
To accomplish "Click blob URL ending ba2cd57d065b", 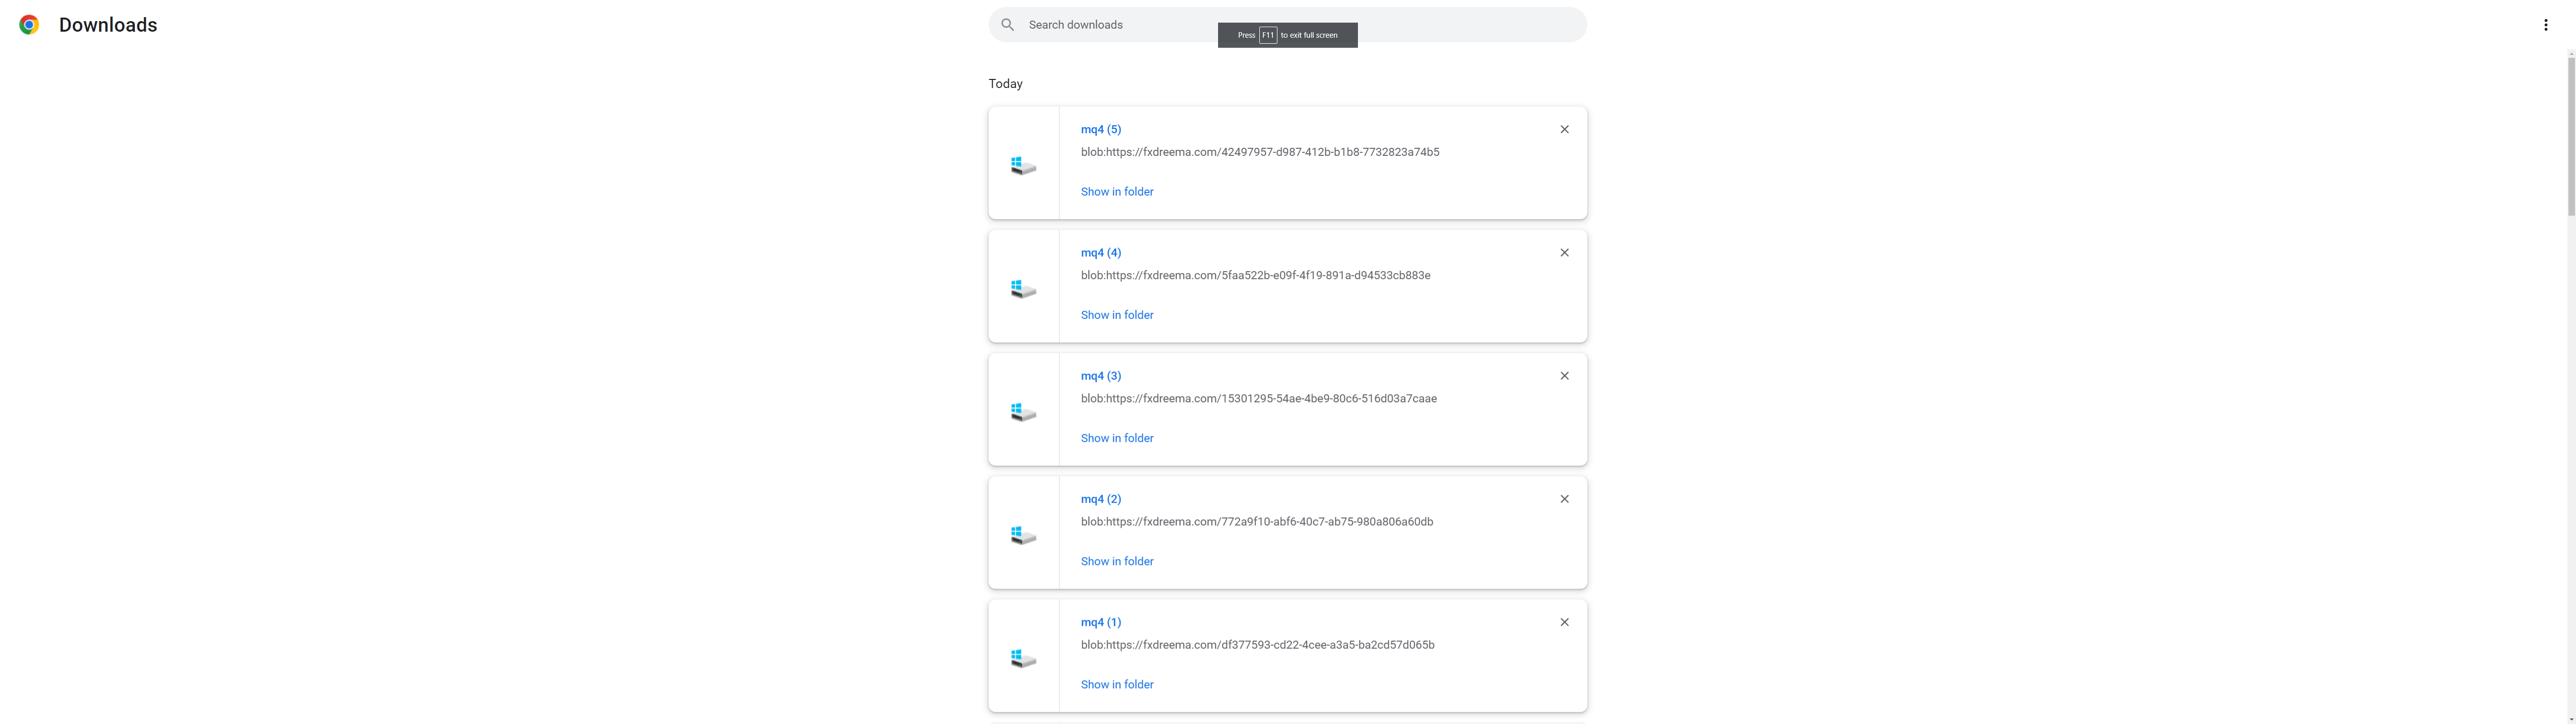I will coord(1257,645).
